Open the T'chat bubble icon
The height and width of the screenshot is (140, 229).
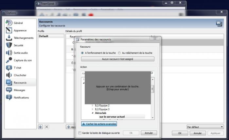point(9,68)
